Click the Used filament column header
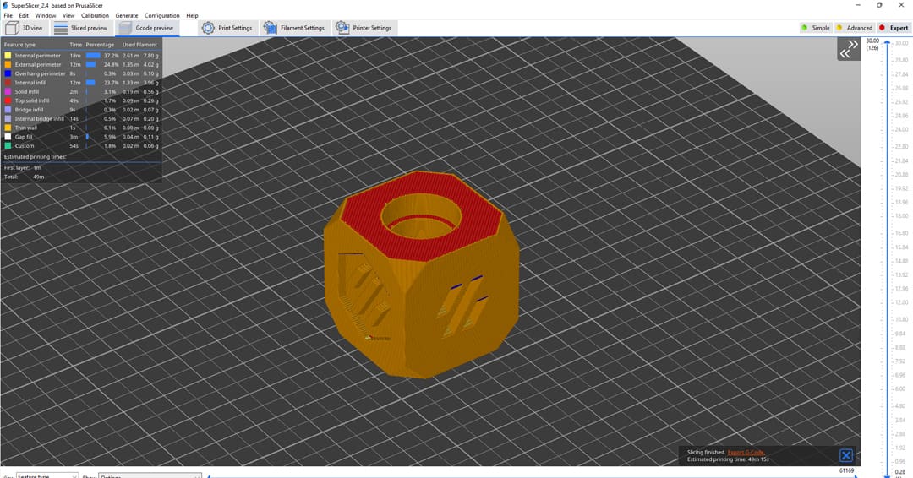Screen dimensions: 913x478 (x=139, y=45)
